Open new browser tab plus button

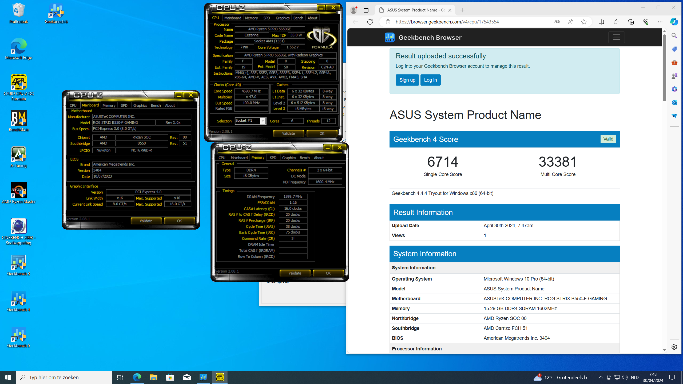[x=462, y=10]
